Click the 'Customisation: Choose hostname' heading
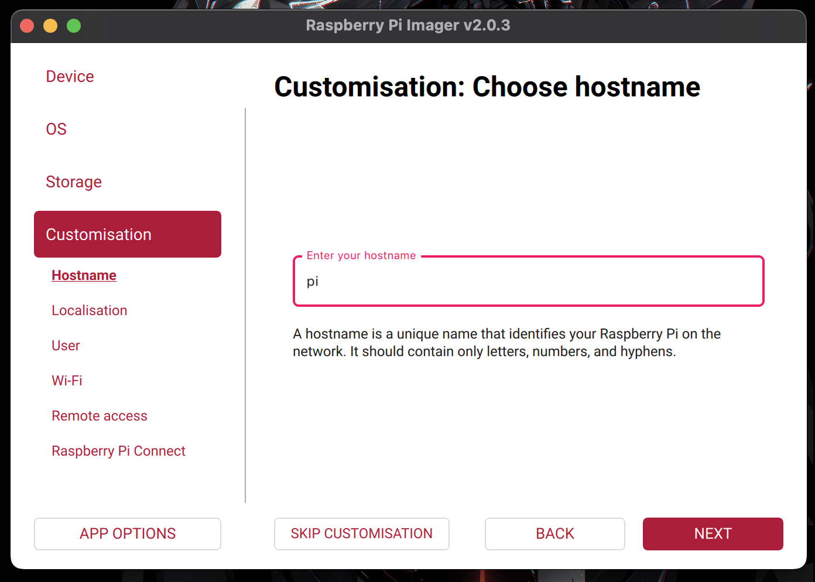Viewport: 815px width, 582px height. (x=487, y=87)
